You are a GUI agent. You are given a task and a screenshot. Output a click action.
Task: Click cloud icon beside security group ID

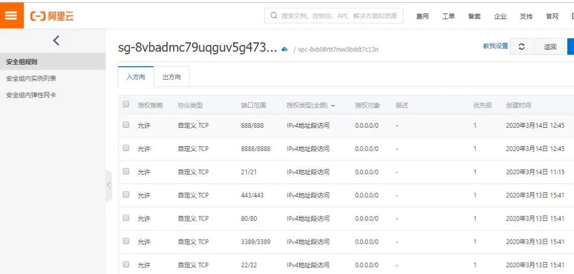284,49
